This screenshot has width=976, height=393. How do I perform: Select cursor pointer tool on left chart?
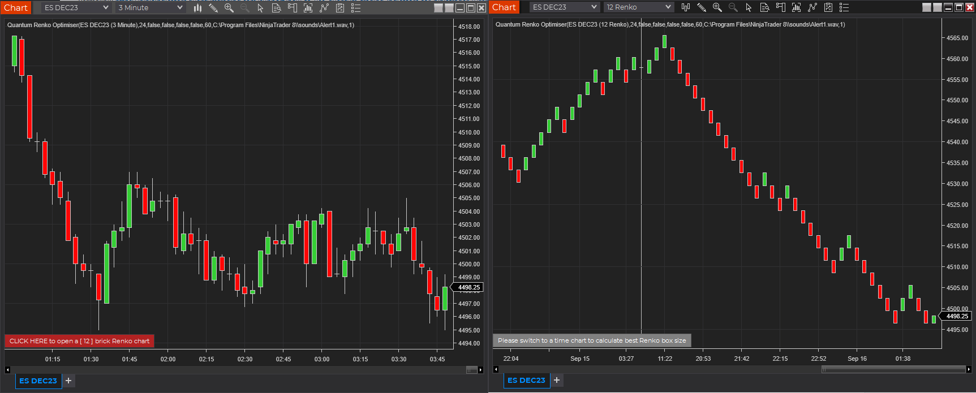[260, 8]
